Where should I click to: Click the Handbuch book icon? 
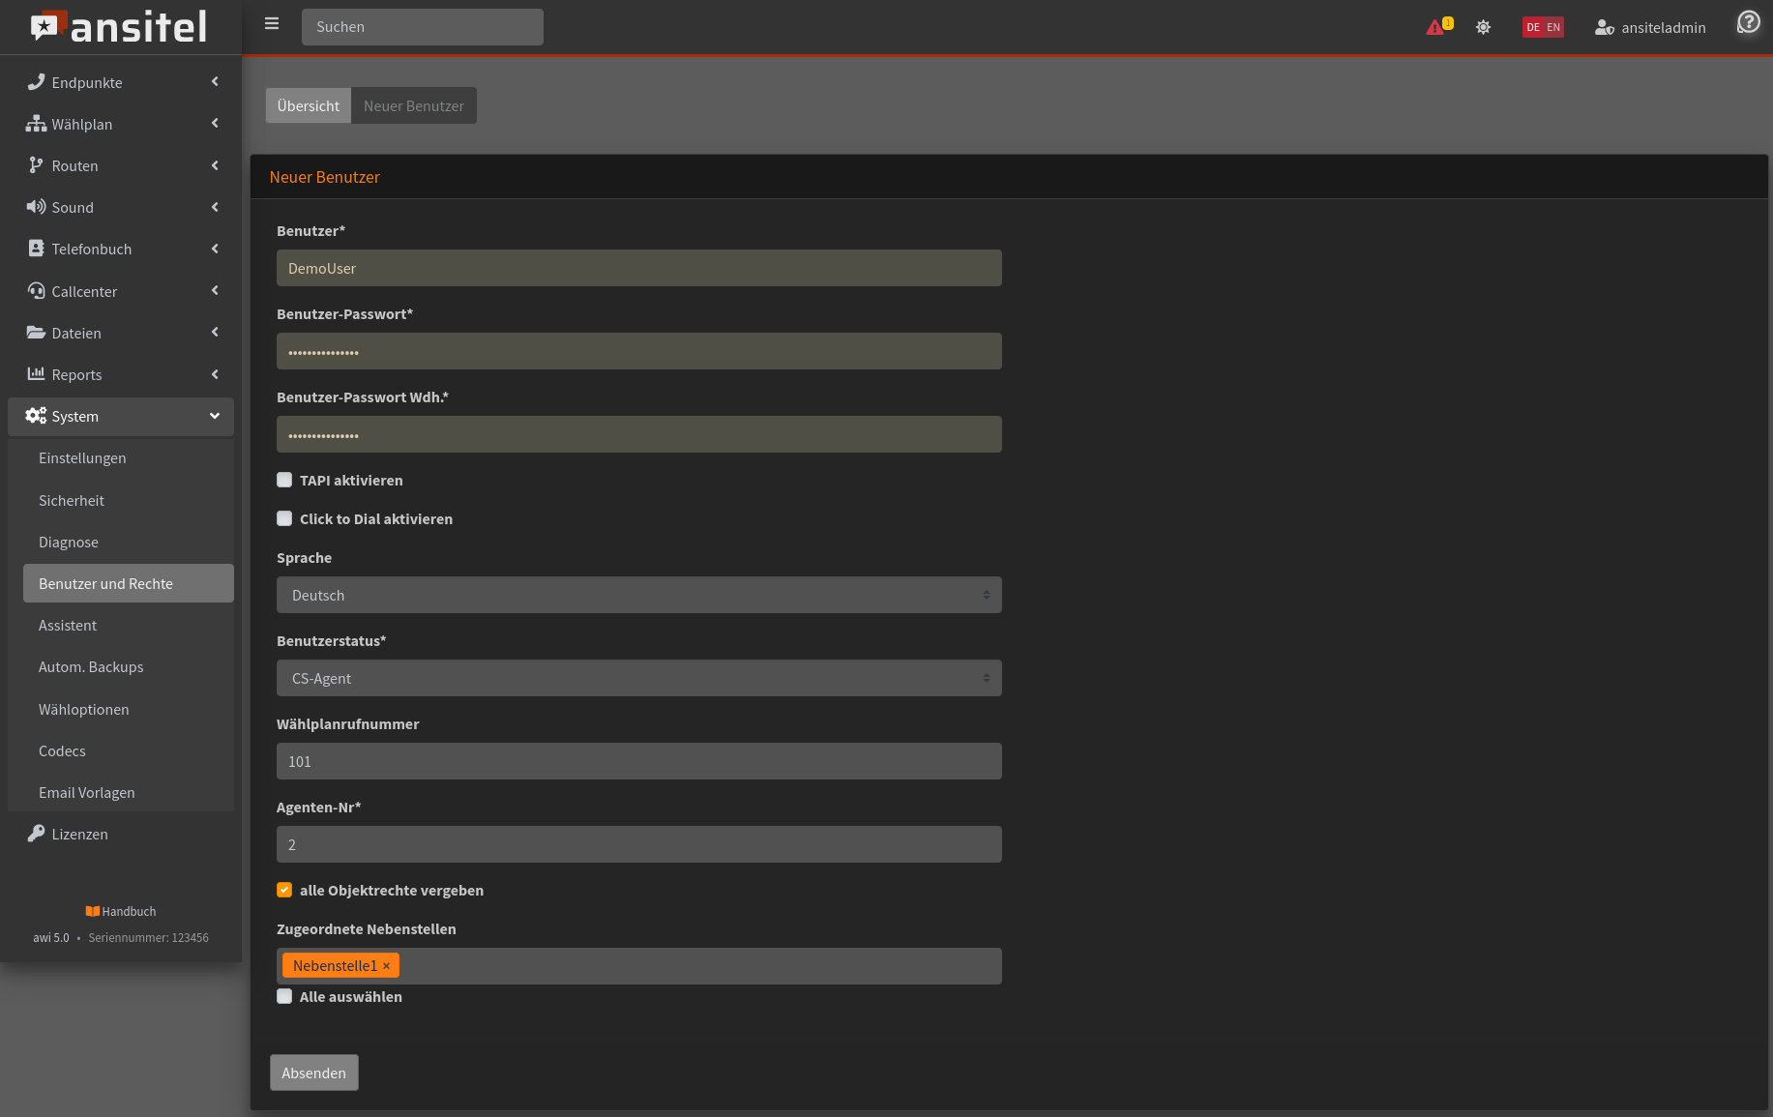point(93,911)
